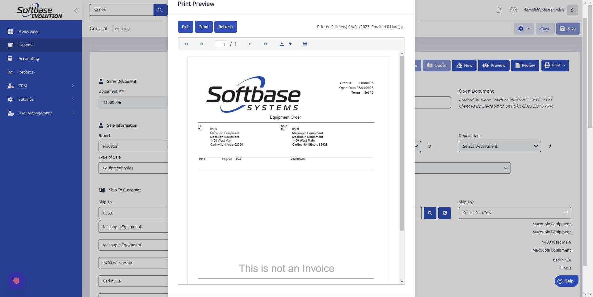
Task: Open export format dropdown arrow
Action: 290,44
